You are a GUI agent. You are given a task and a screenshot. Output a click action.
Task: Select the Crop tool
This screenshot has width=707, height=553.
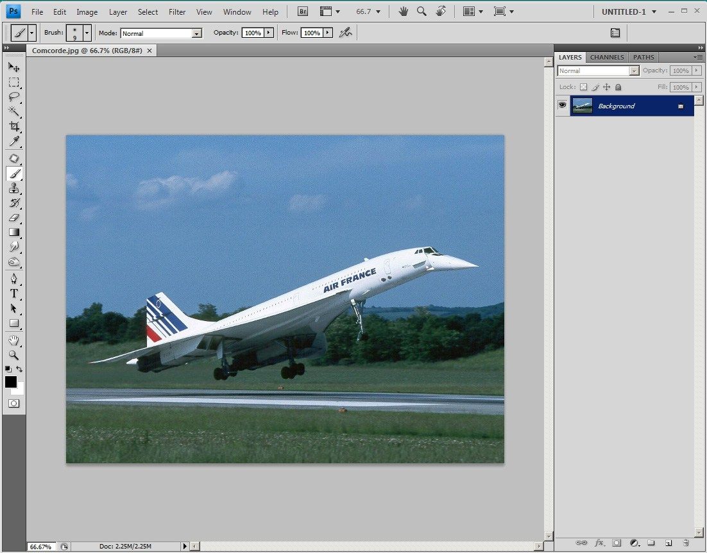tap(14, 126)
